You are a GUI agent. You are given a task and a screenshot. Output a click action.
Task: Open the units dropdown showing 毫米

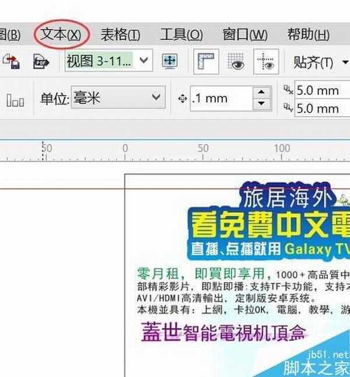click(x=156, y=97)
